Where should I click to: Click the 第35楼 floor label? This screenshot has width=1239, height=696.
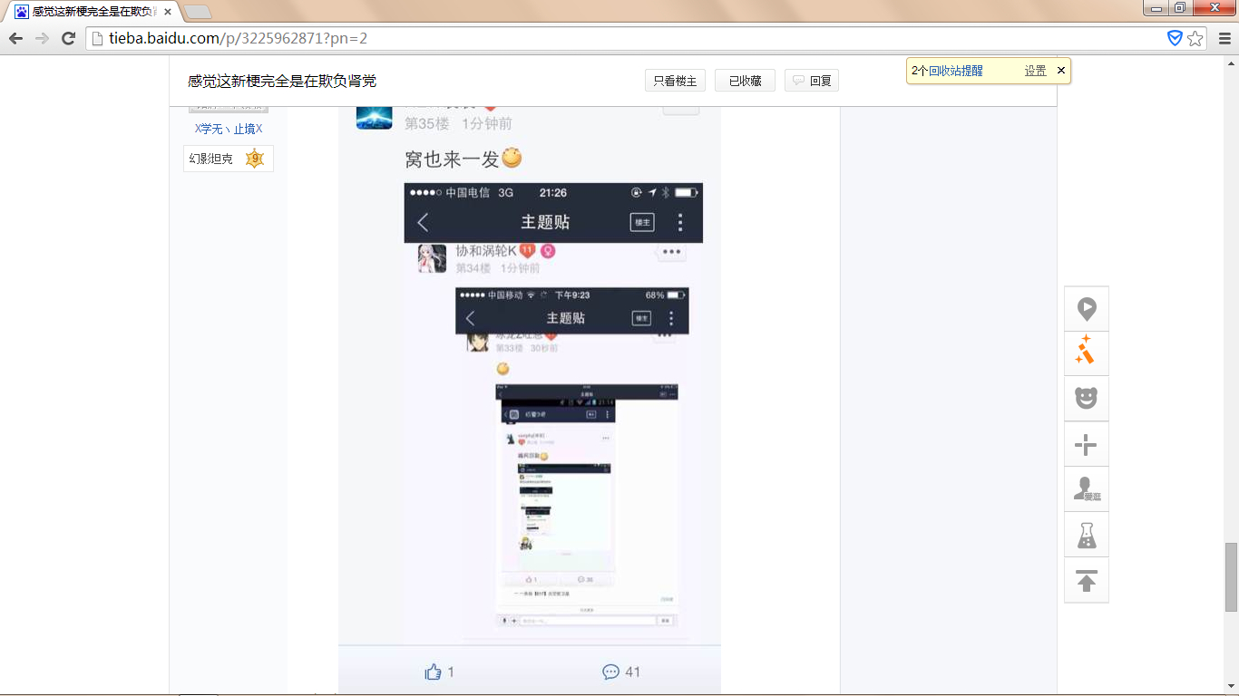(427, 123)
